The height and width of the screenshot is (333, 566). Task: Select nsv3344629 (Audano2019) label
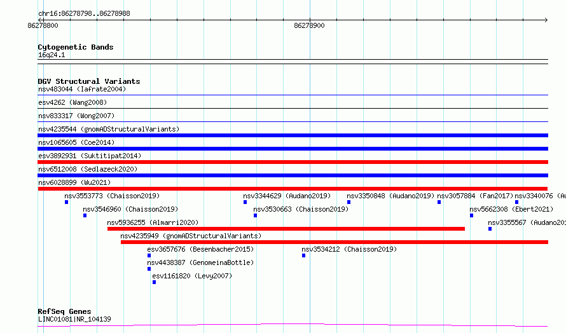(287, 196)
